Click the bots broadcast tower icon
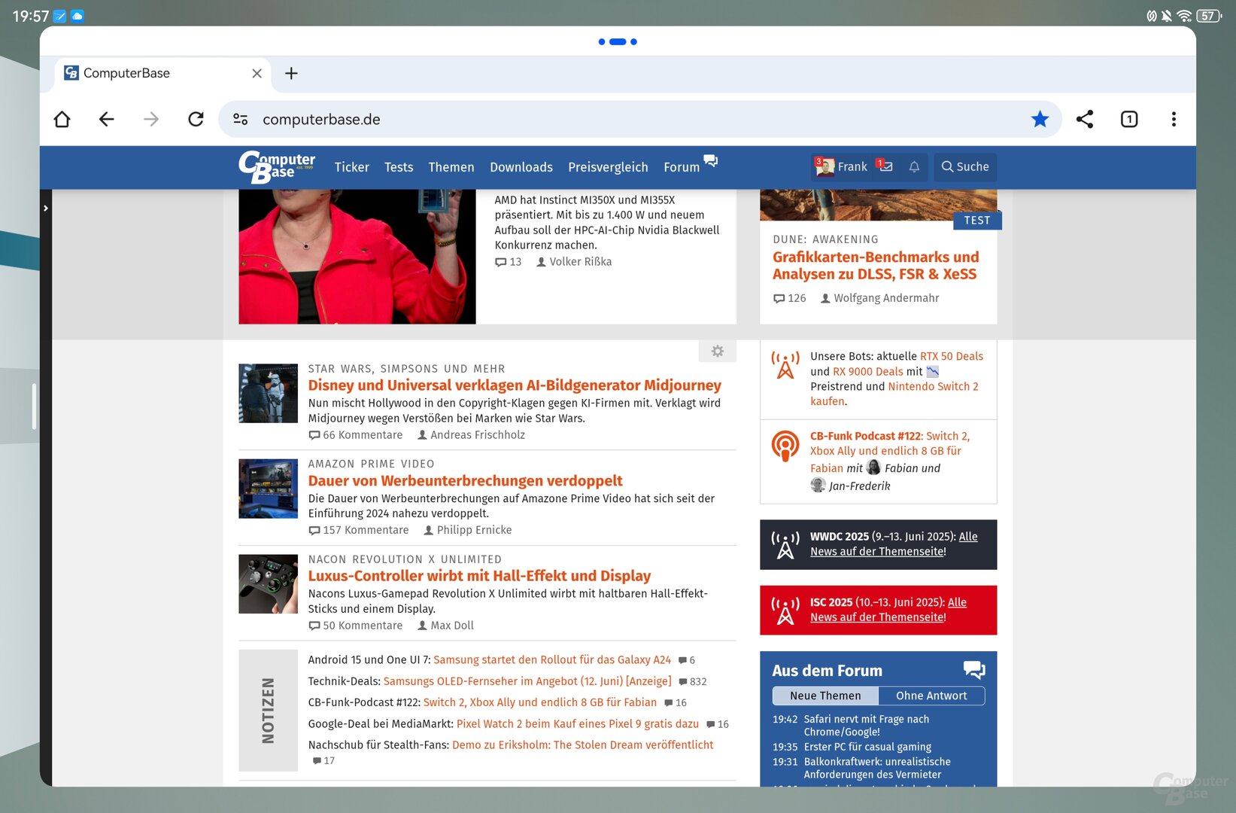This screenshot has height=813, width=1236. point(785,365)
